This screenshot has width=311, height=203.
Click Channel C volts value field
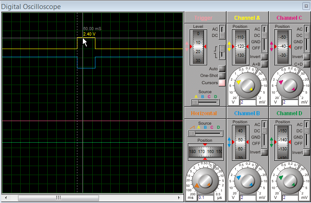pos(290,102)
